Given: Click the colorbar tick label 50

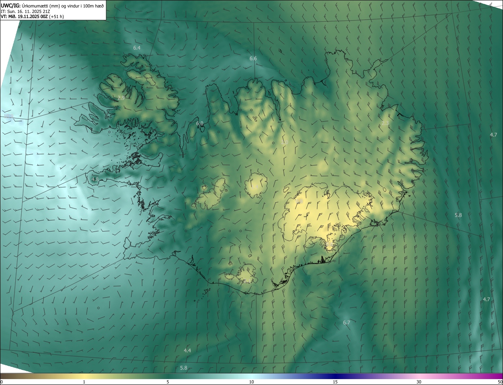Looking at the screenshot, I should 500,382.
